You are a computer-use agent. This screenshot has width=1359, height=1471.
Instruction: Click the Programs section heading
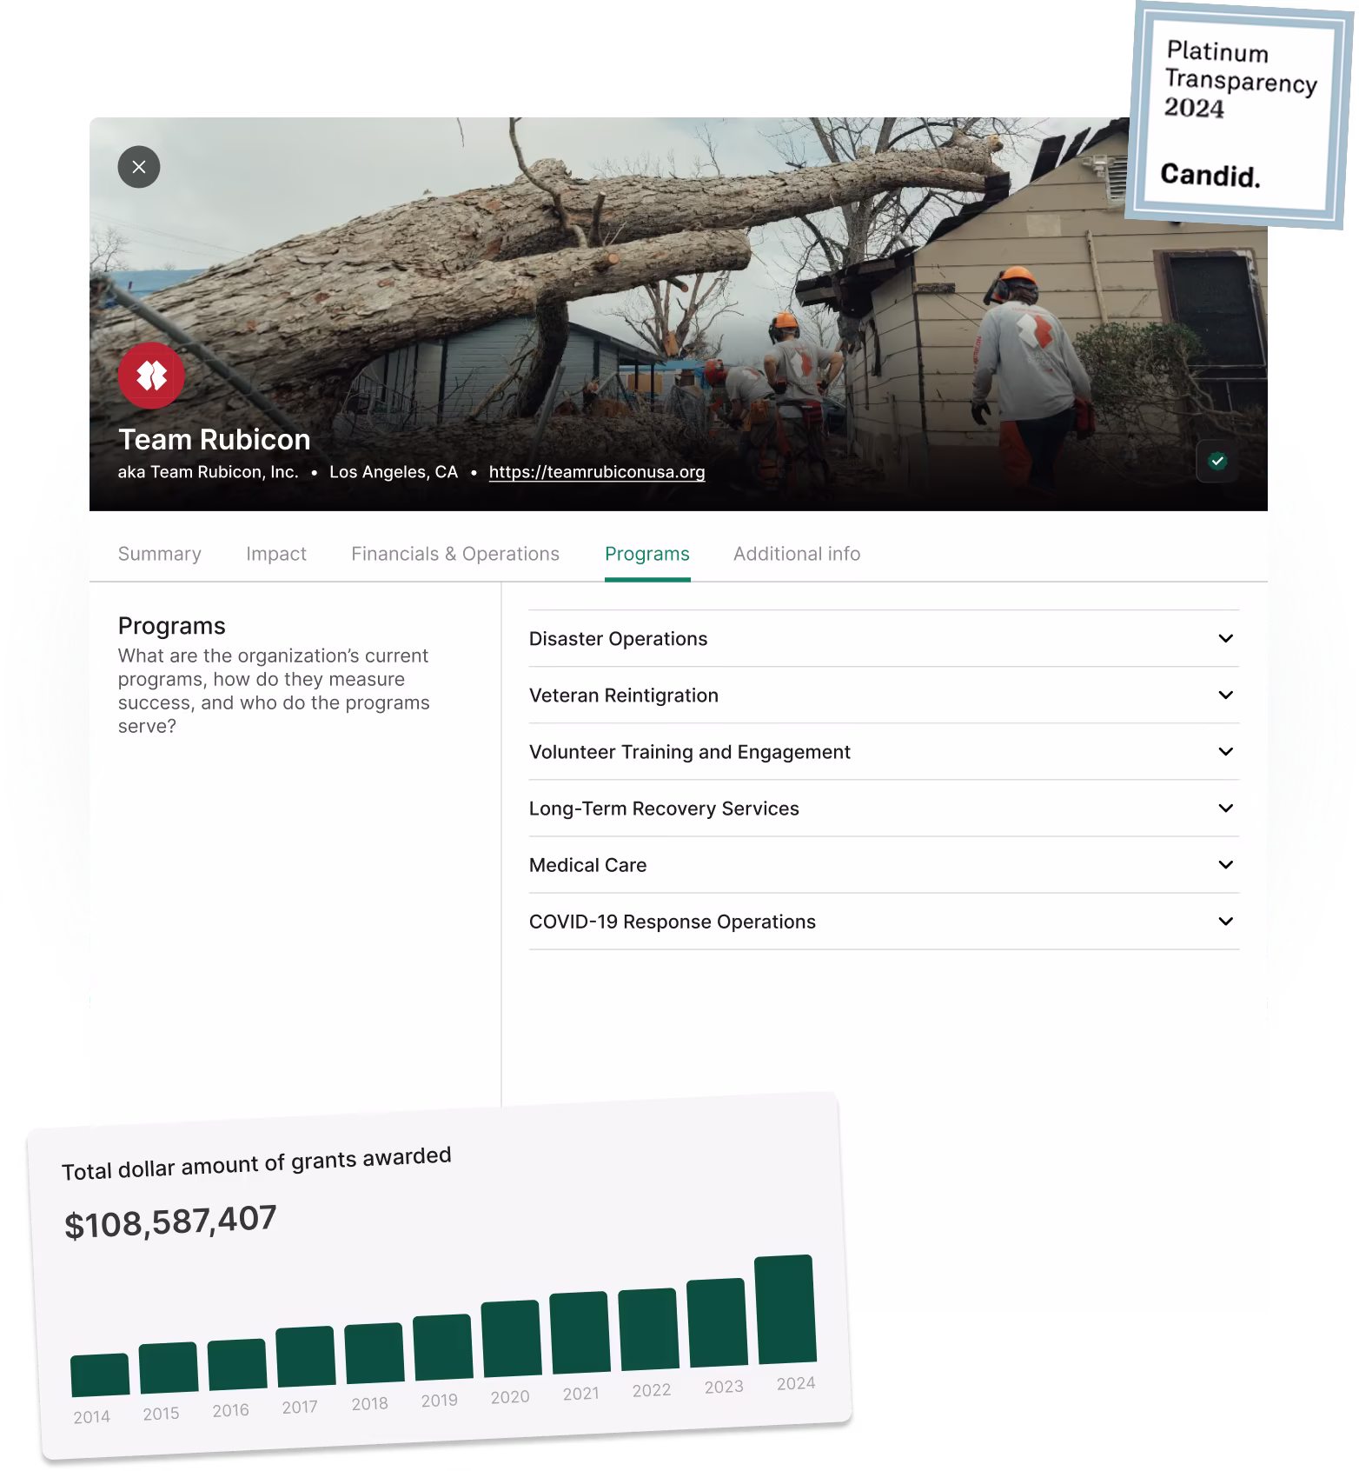tap(172, 626)
